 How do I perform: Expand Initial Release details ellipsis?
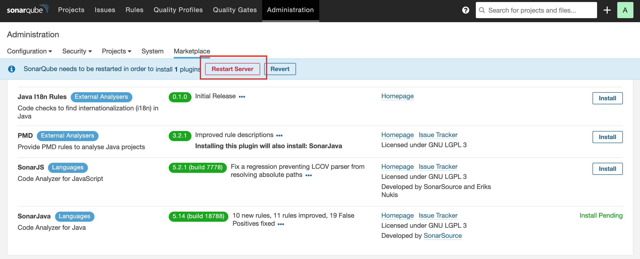(x=242, y=97)
